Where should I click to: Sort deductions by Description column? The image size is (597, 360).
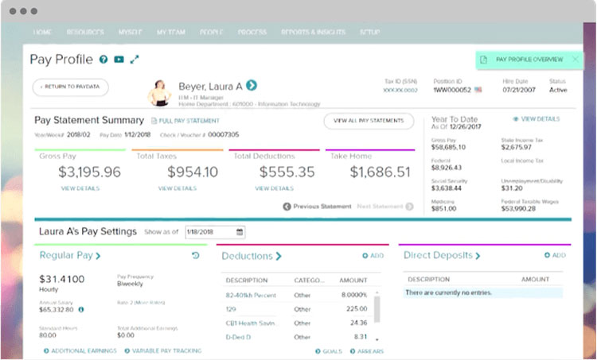coord(247,281)
